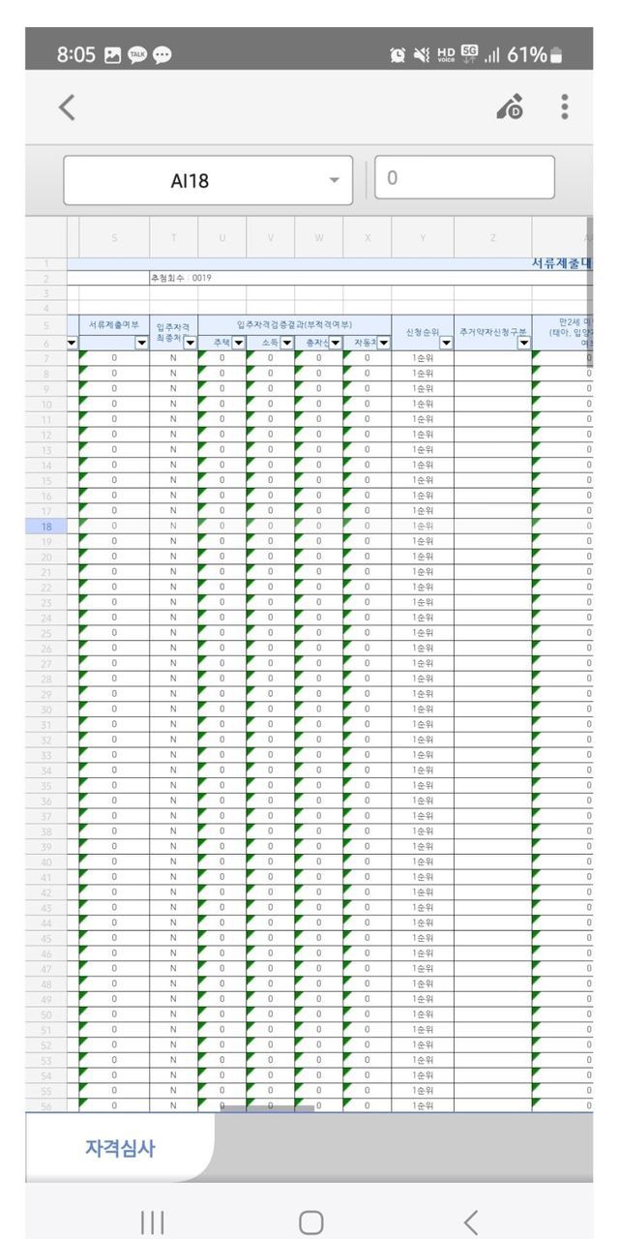
Task: Select the column Y header
Action: click(423, 238)
